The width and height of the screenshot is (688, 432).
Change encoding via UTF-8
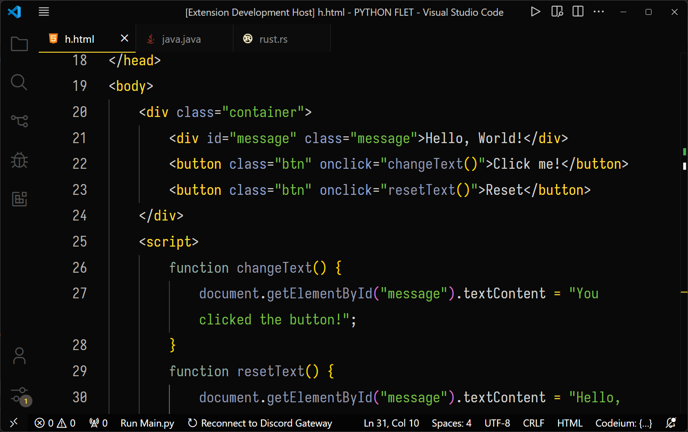pyautogui.click(x=497, y=423)
